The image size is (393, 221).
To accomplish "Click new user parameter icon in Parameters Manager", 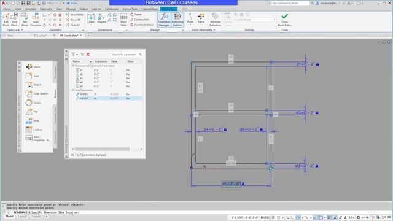I will [82, 55].
